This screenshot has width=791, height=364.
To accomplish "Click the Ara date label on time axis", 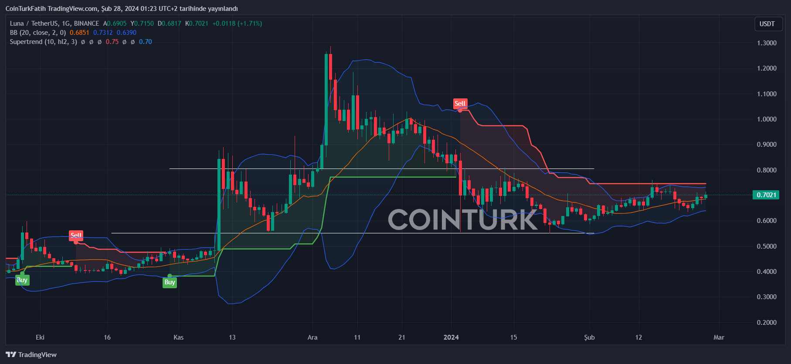I will coord(312,337).
